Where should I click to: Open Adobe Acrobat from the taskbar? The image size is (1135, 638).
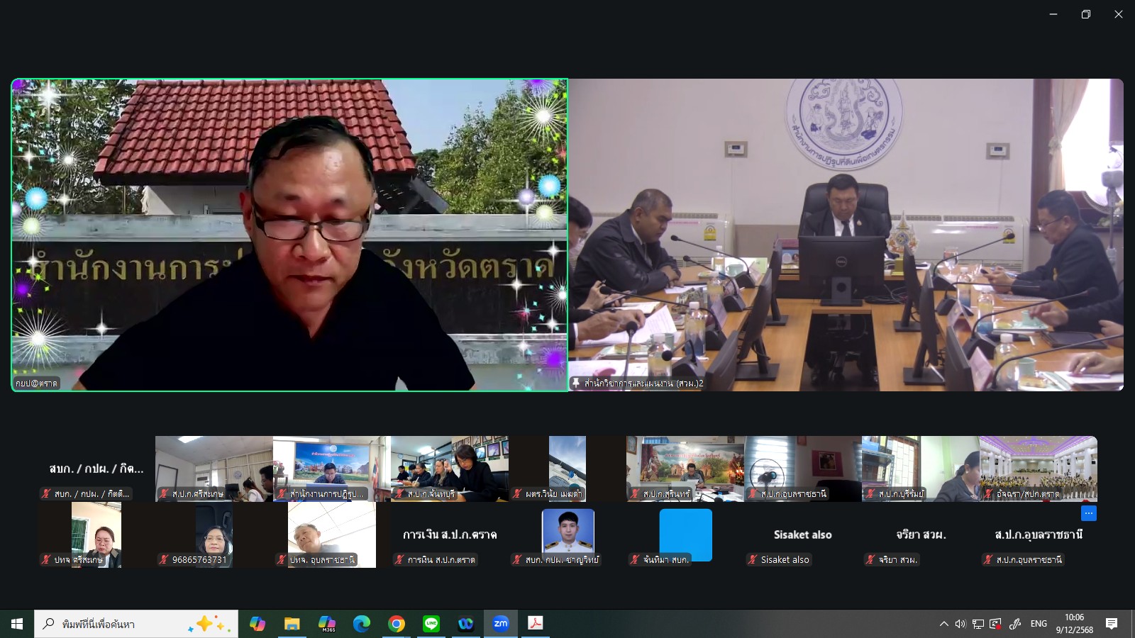tap(536, 624)
